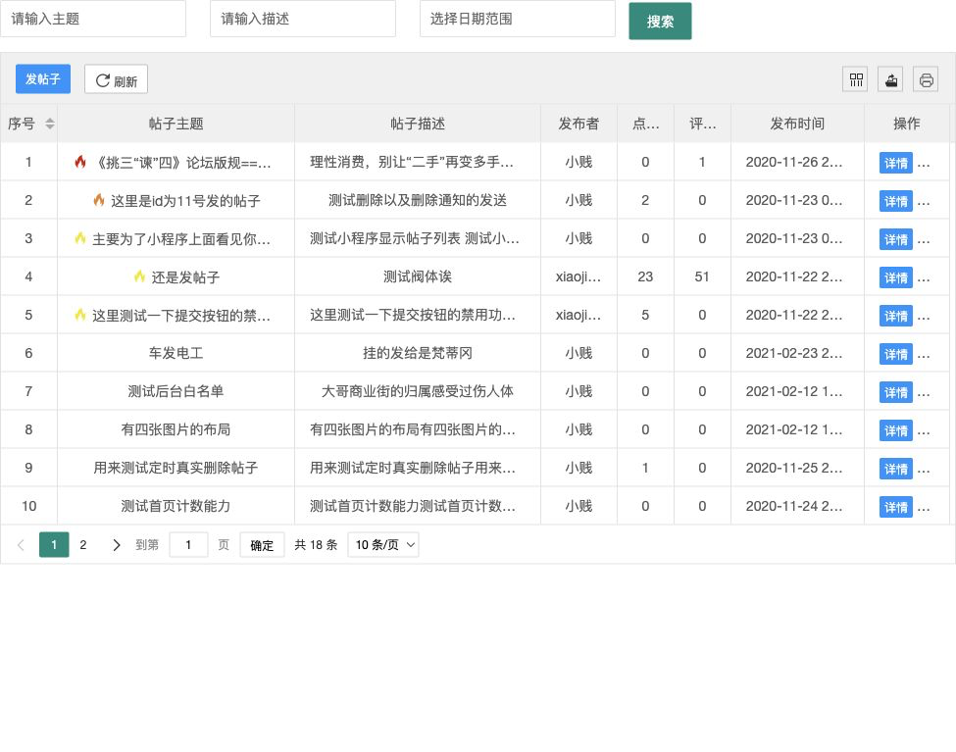This screenshot has width=956, height=752.
Task: Open 详情 for 还是发帖子 row
Action: click(x=895, y=277)
